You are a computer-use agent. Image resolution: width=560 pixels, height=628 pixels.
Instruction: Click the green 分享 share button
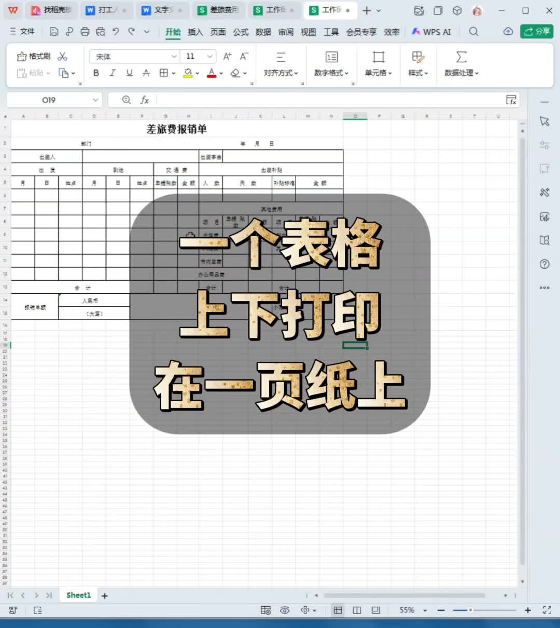pos(536,31)
